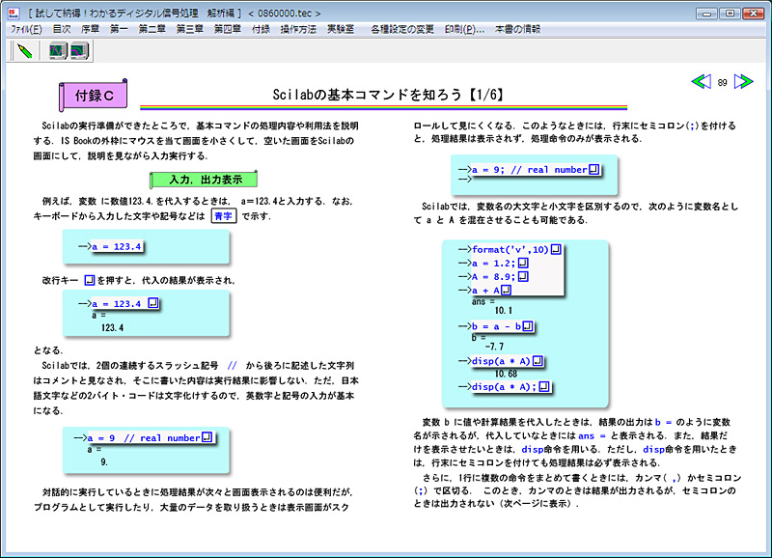Click 'a = 9; // real number' command

click(x=529, y=169)
